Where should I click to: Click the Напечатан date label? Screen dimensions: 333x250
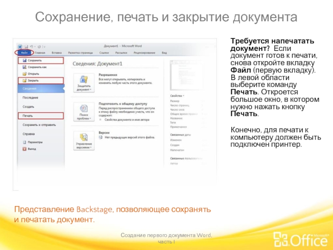[x=177, y=150]
